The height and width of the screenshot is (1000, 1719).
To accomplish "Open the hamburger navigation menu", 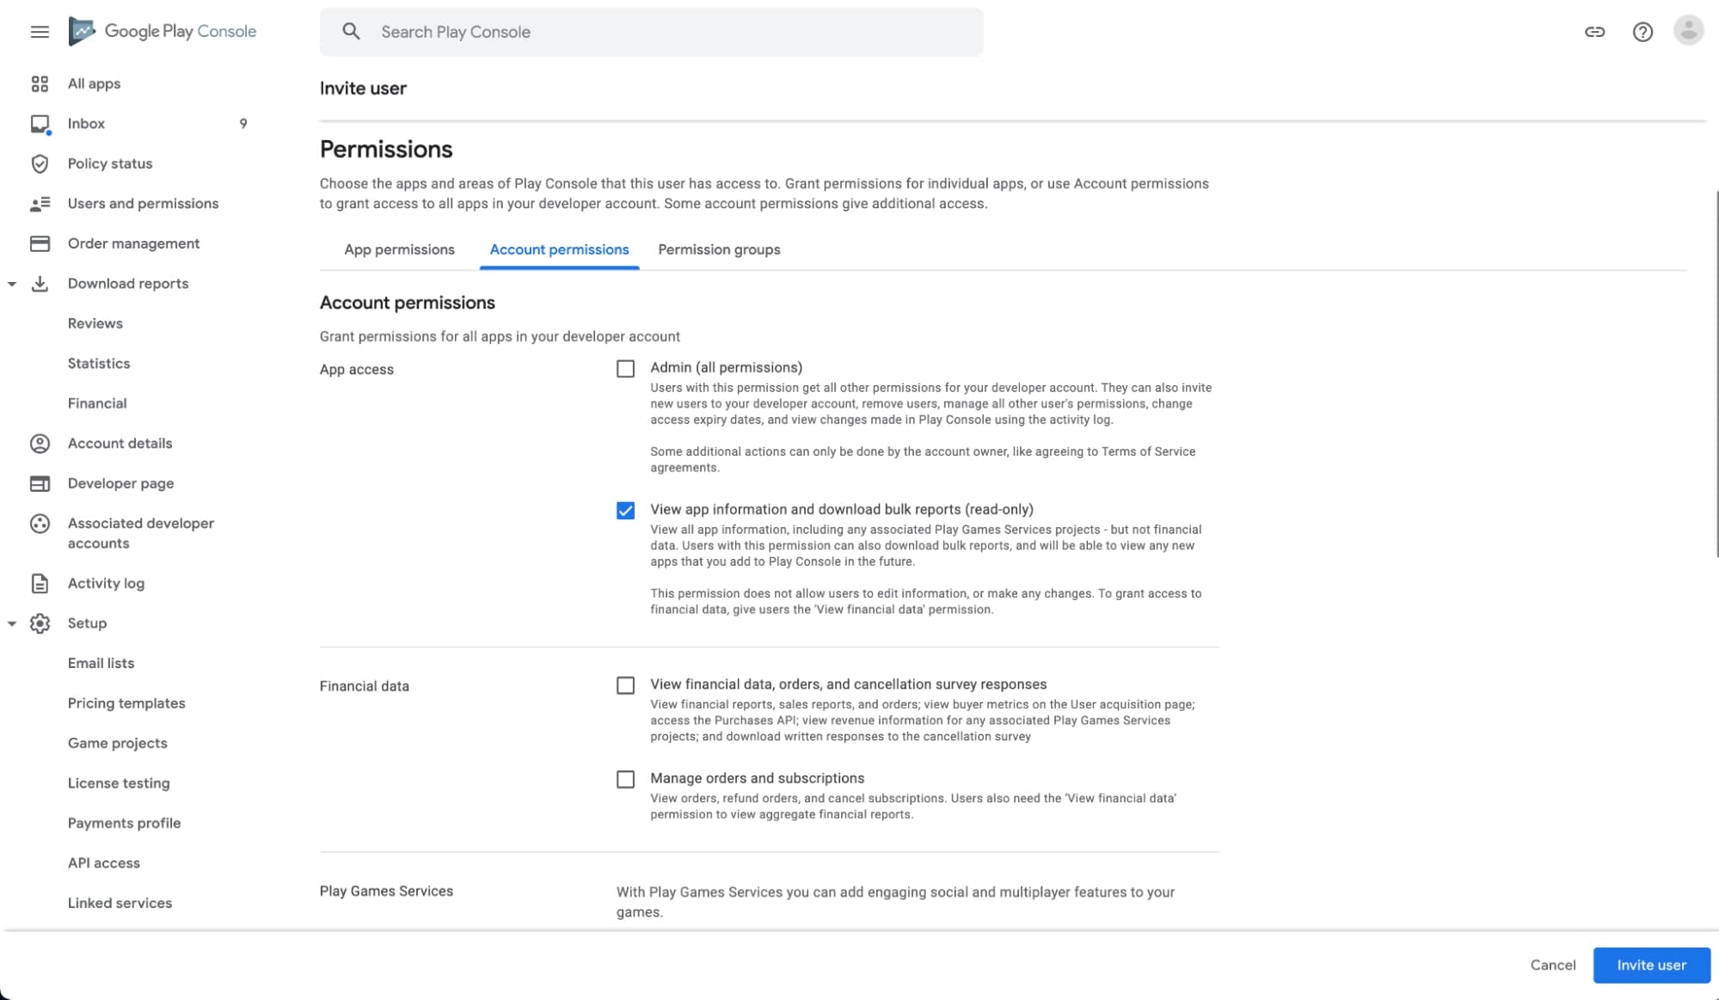I will click(40, 32).
